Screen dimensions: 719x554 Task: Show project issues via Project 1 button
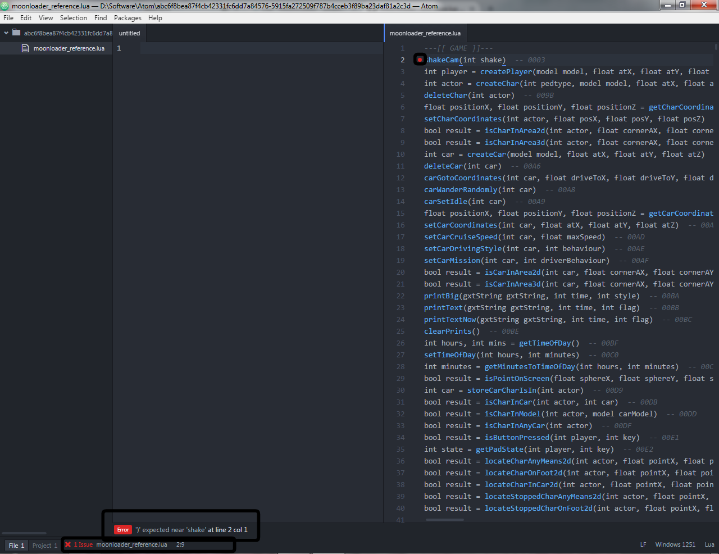[45, 545]
